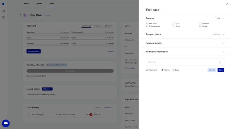This screenshot has height=129, width=231.
Task: Open the chat widget bubble
Action: 6,123
